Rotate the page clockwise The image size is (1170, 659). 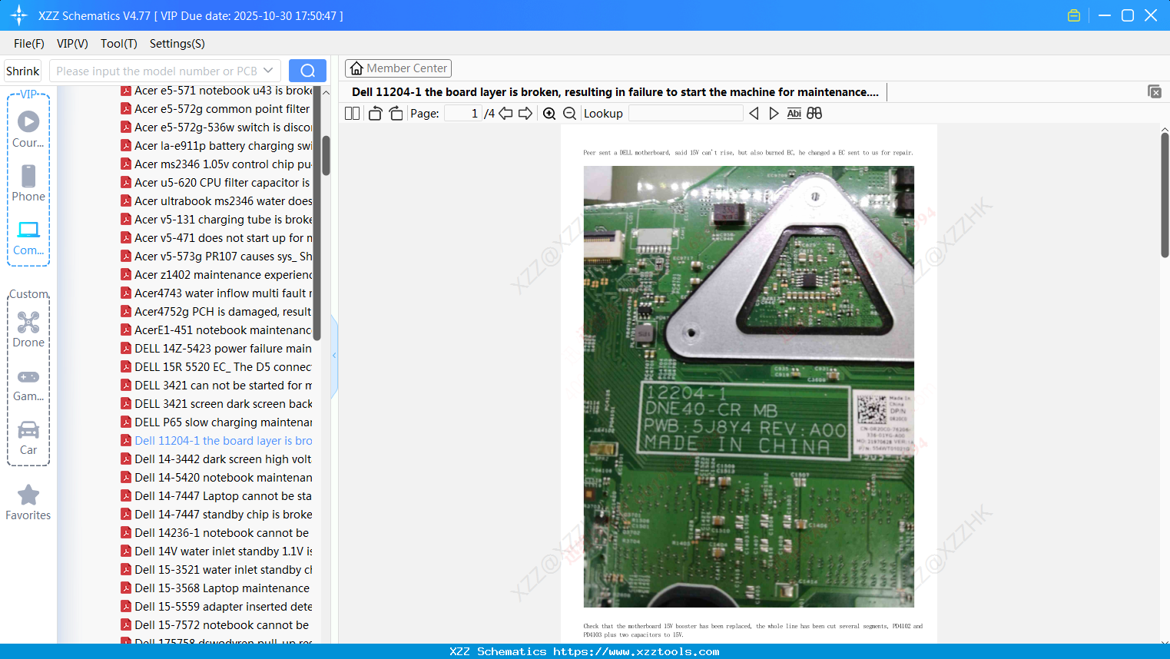click(396, 114)
